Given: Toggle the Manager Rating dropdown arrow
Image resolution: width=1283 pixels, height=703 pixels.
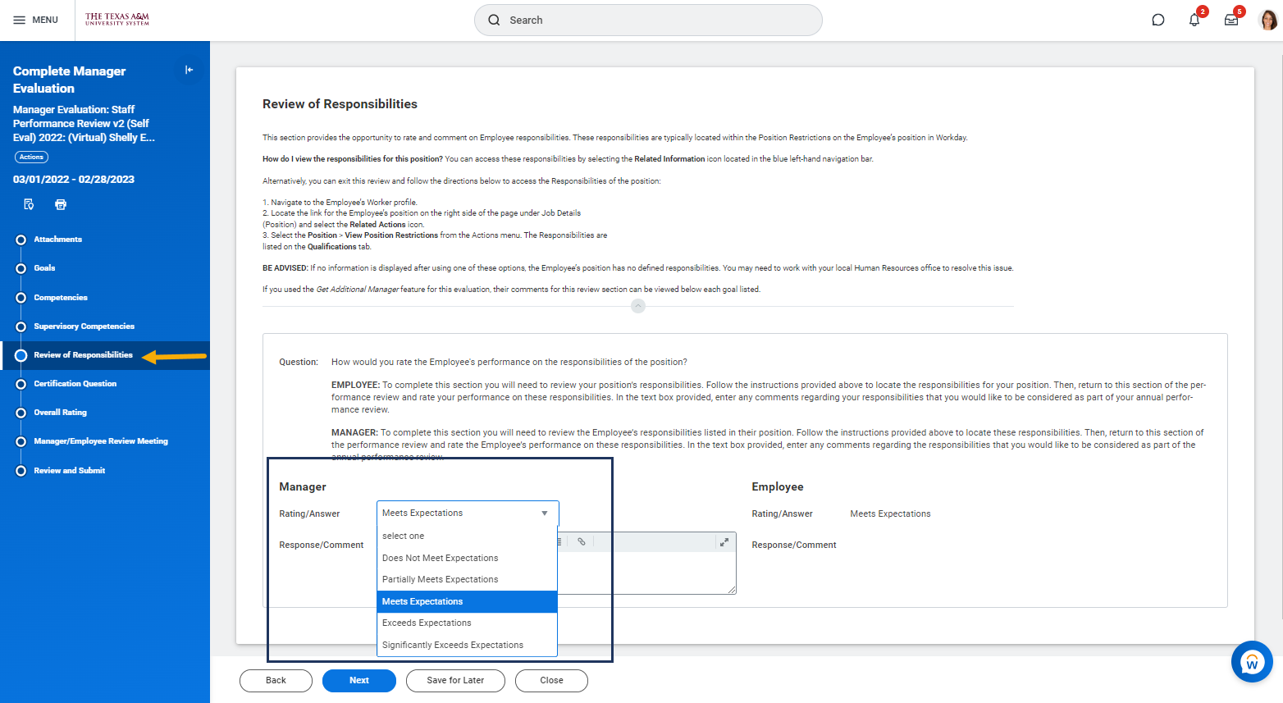Looking at the screenshot, I should click(545, 514).
